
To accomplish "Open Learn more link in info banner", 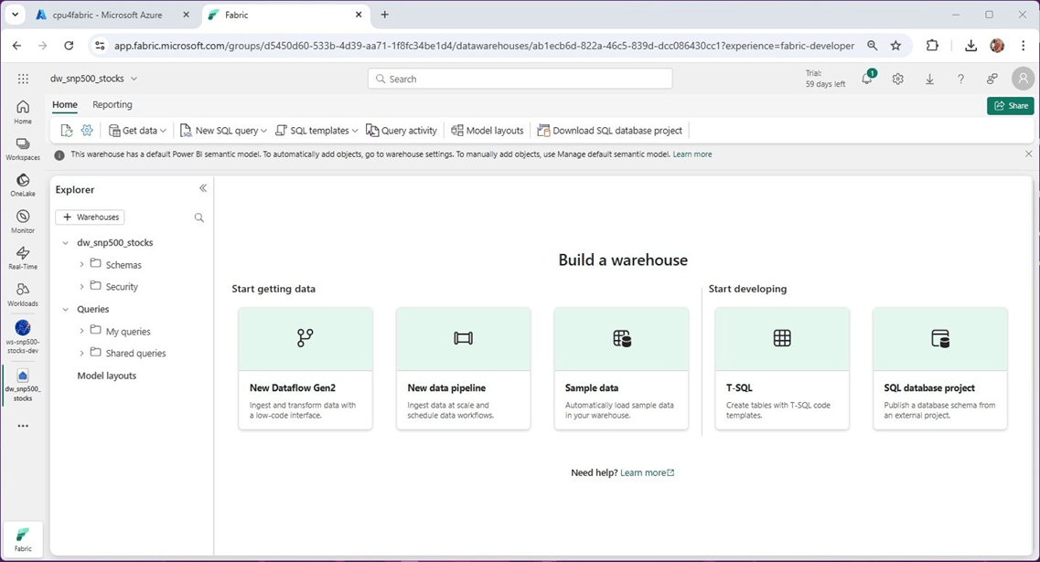I will (692, 154).
